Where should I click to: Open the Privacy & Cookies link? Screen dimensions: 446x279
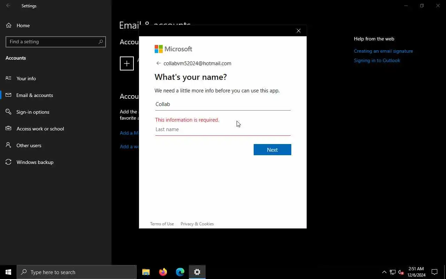[x=197, y=224]
